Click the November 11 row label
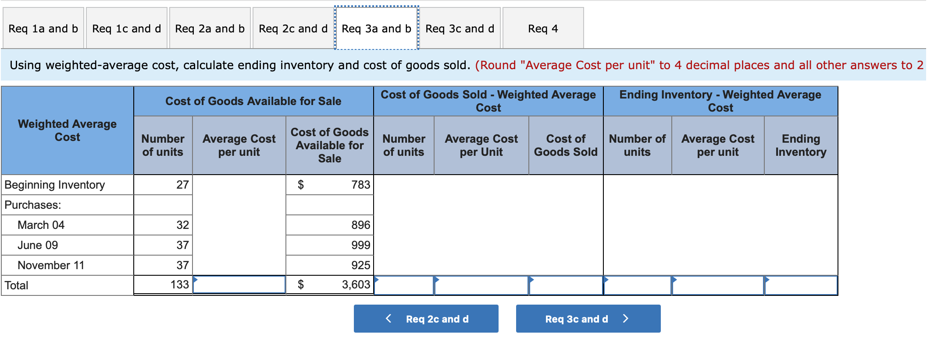 [x=51, y=265]
